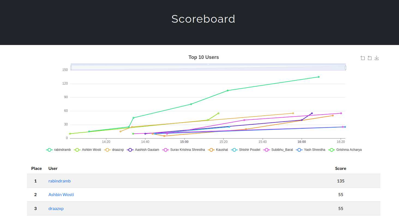Toggle Yash Shrestha legend entry

coord(311,150)
